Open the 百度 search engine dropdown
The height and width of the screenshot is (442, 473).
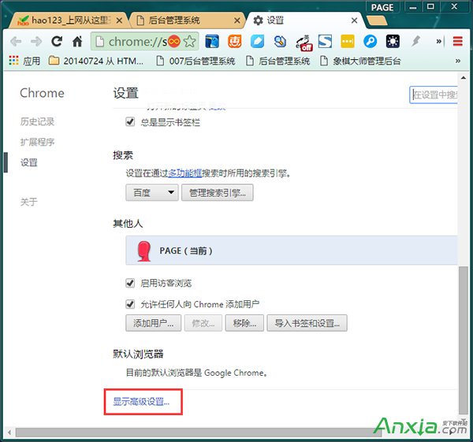tap(151, 192)
